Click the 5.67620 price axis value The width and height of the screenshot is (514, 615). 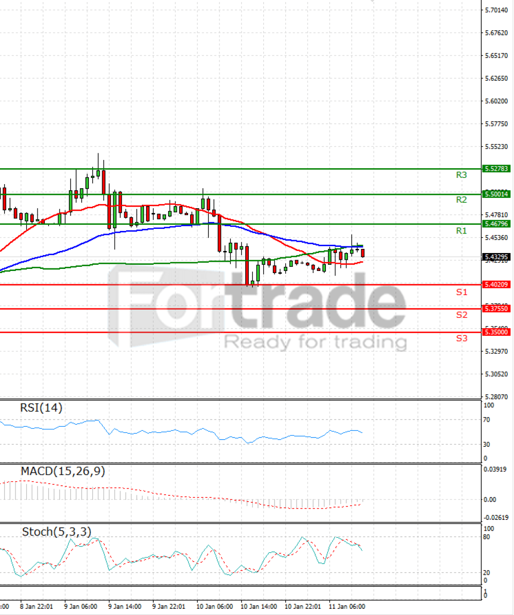point(497,33)
